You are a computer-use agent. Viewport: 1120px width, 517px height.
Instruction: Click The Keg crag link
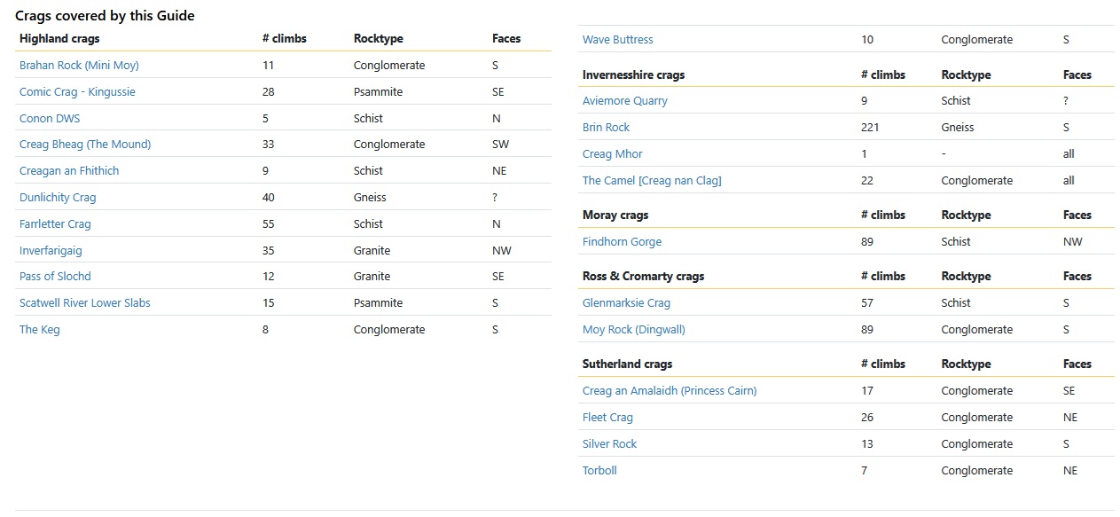tap(40, 330)
